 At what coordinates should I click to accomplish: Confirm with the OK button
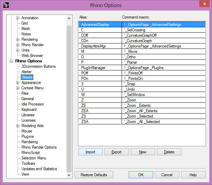click(x=141, y=175)
